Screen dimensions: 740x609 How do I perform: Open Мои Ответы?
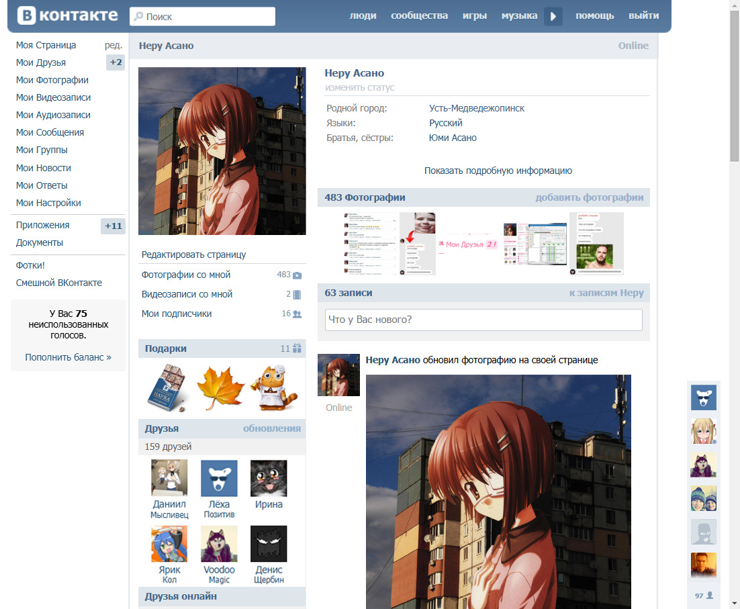coord(42,185)
